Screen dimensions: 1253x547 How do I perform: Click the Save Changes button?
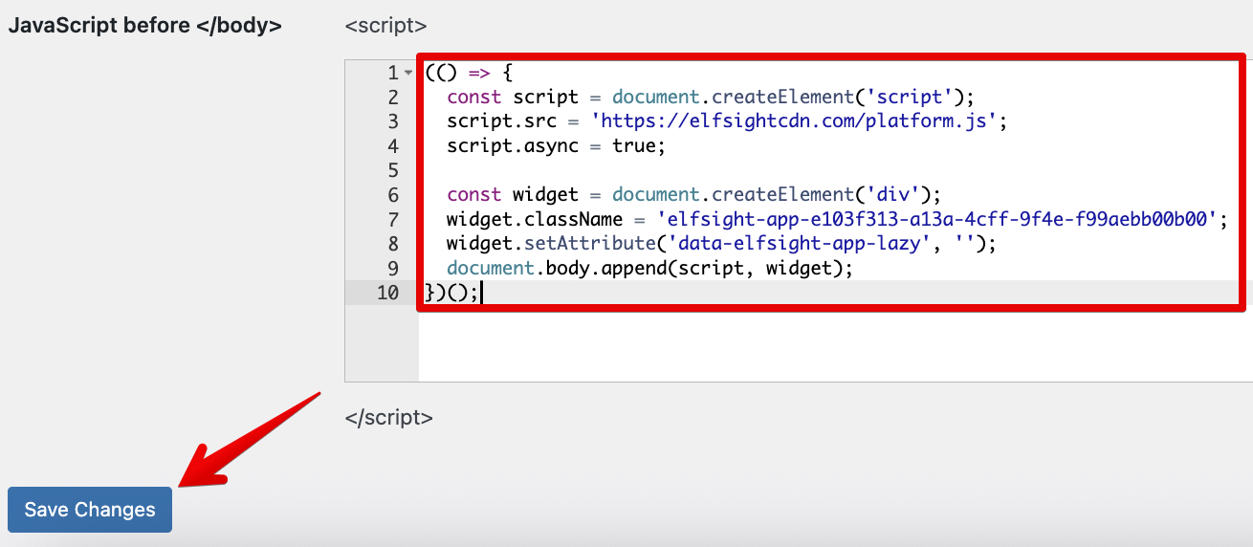90,510
